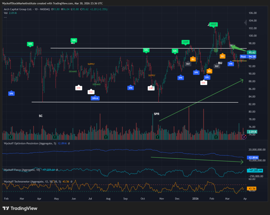Click the green MKUP marker label
Viewport: 270px width, 215px height.
pyautogui.click(x=214, y=24)
